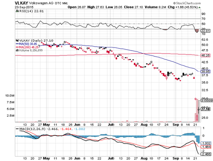Click the Chg +1.66 (+6.53%) value
Screen dimensions: 213x161
point(183,7)
